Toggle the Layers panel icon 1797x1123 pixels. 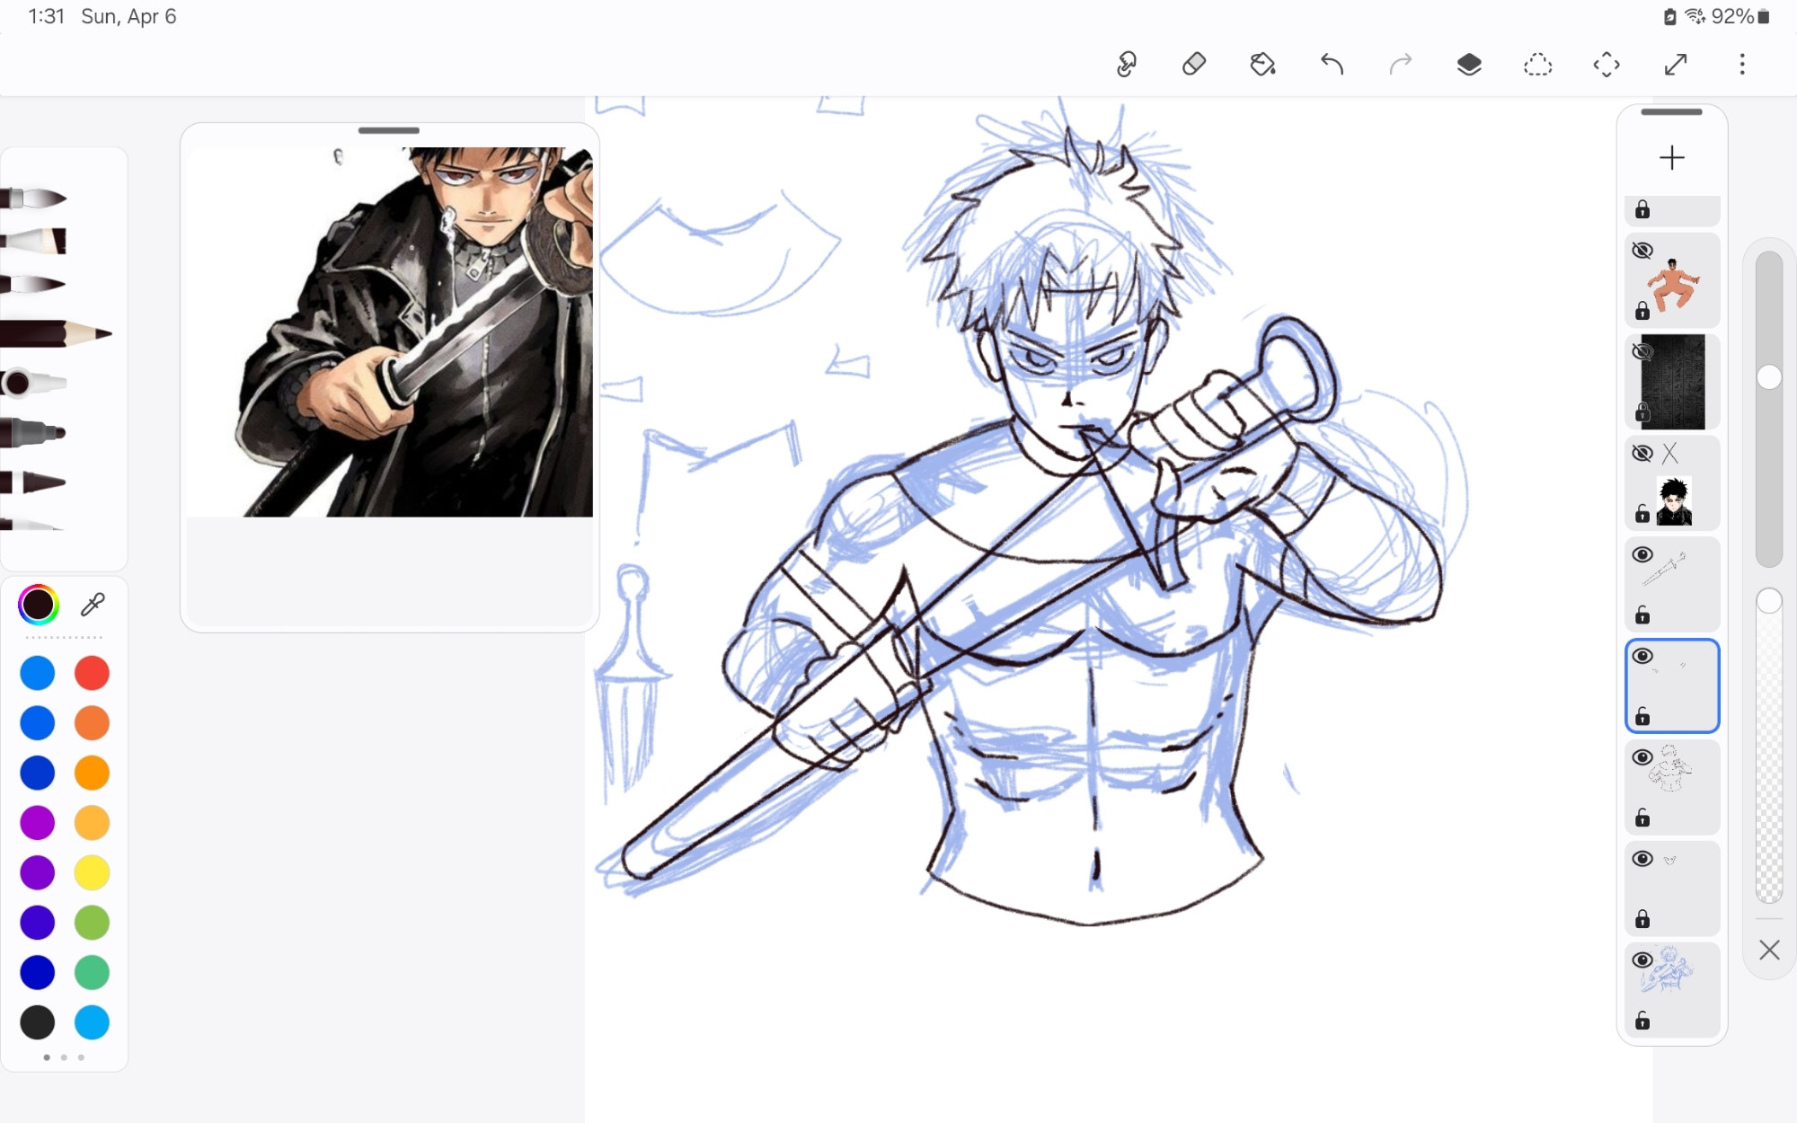tap(1469, 65)
